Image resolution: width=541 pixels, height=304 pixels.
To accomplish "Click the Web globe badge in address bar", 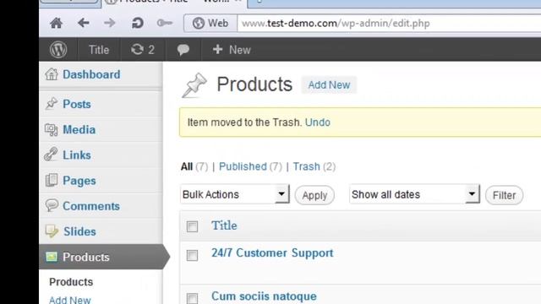I will pyautogui.click(x=210, y=23).
